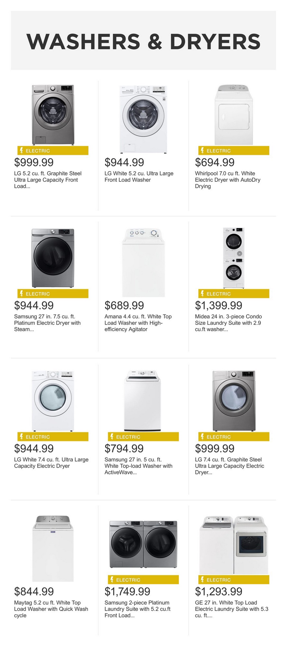Image resolution: width=287 pixels, height=649 pixels.
Task: Click the LG Graphite Steel front load washer image
Action: (53, 115)
